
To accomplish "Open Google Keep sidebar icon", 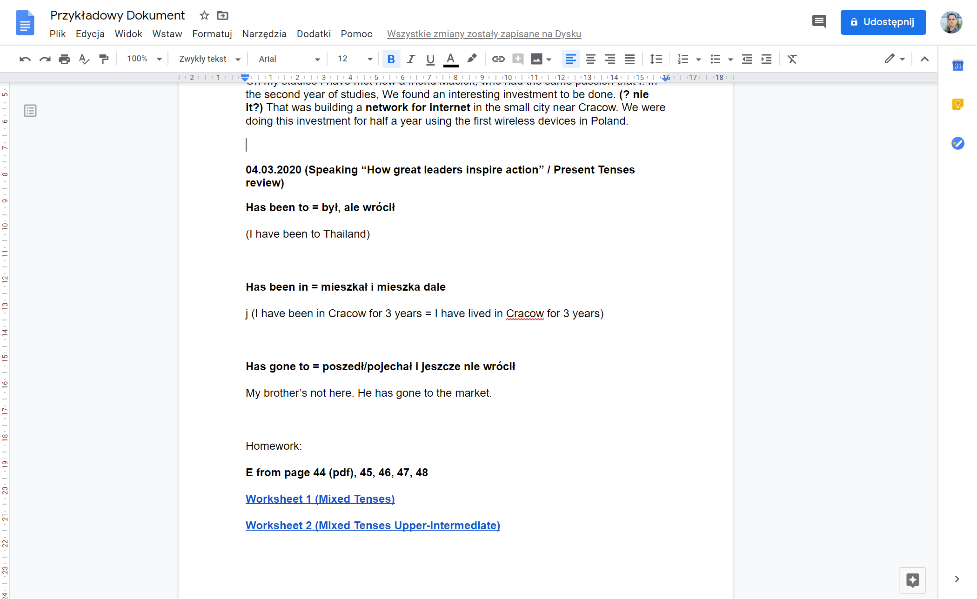I will (x=957, y=104).
